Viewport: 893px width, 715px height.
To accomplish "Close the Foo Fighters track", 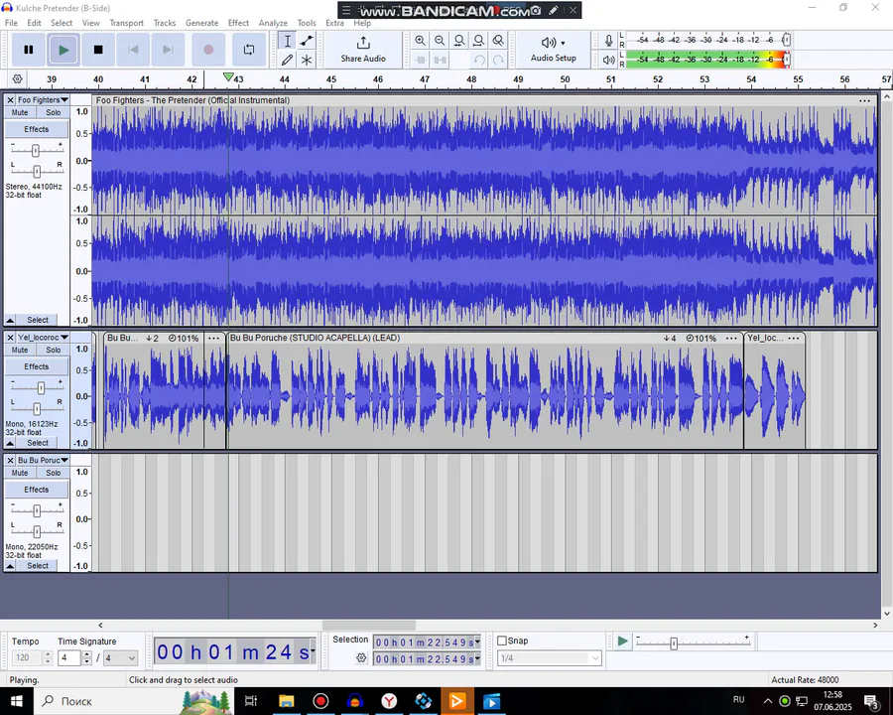I will pos(10,99).
